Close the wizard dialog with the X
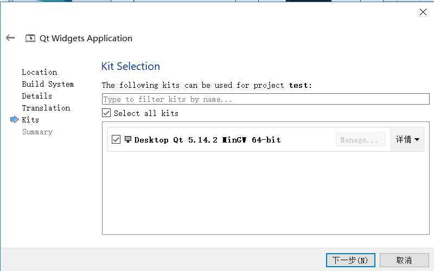 pos(423,12)
